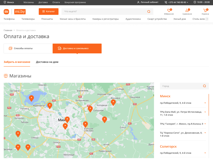Screen dimensions: 213x163
Task: Expand ТЦ Корона-Сити store details
Action: [205, 133]
